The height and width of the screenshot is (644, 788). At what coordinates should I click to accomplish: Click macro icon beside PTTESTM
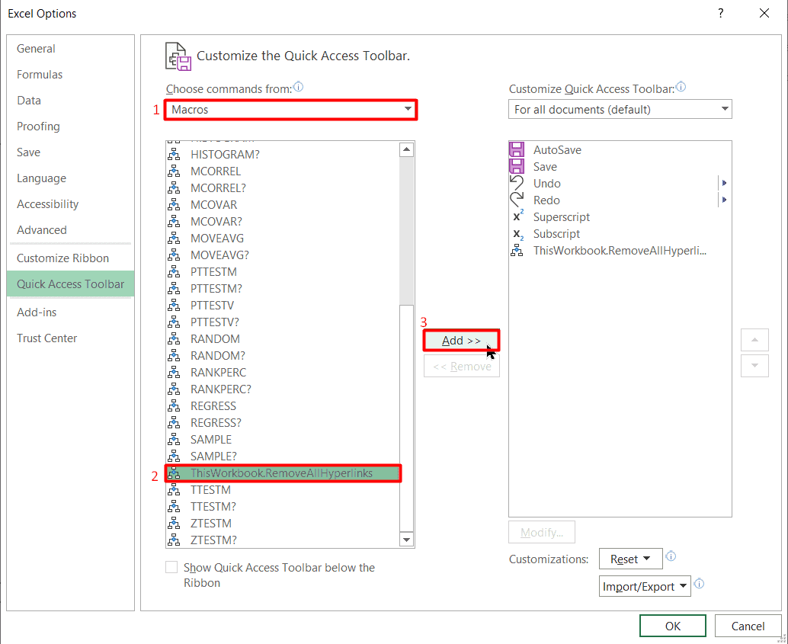tap(174, 272)
